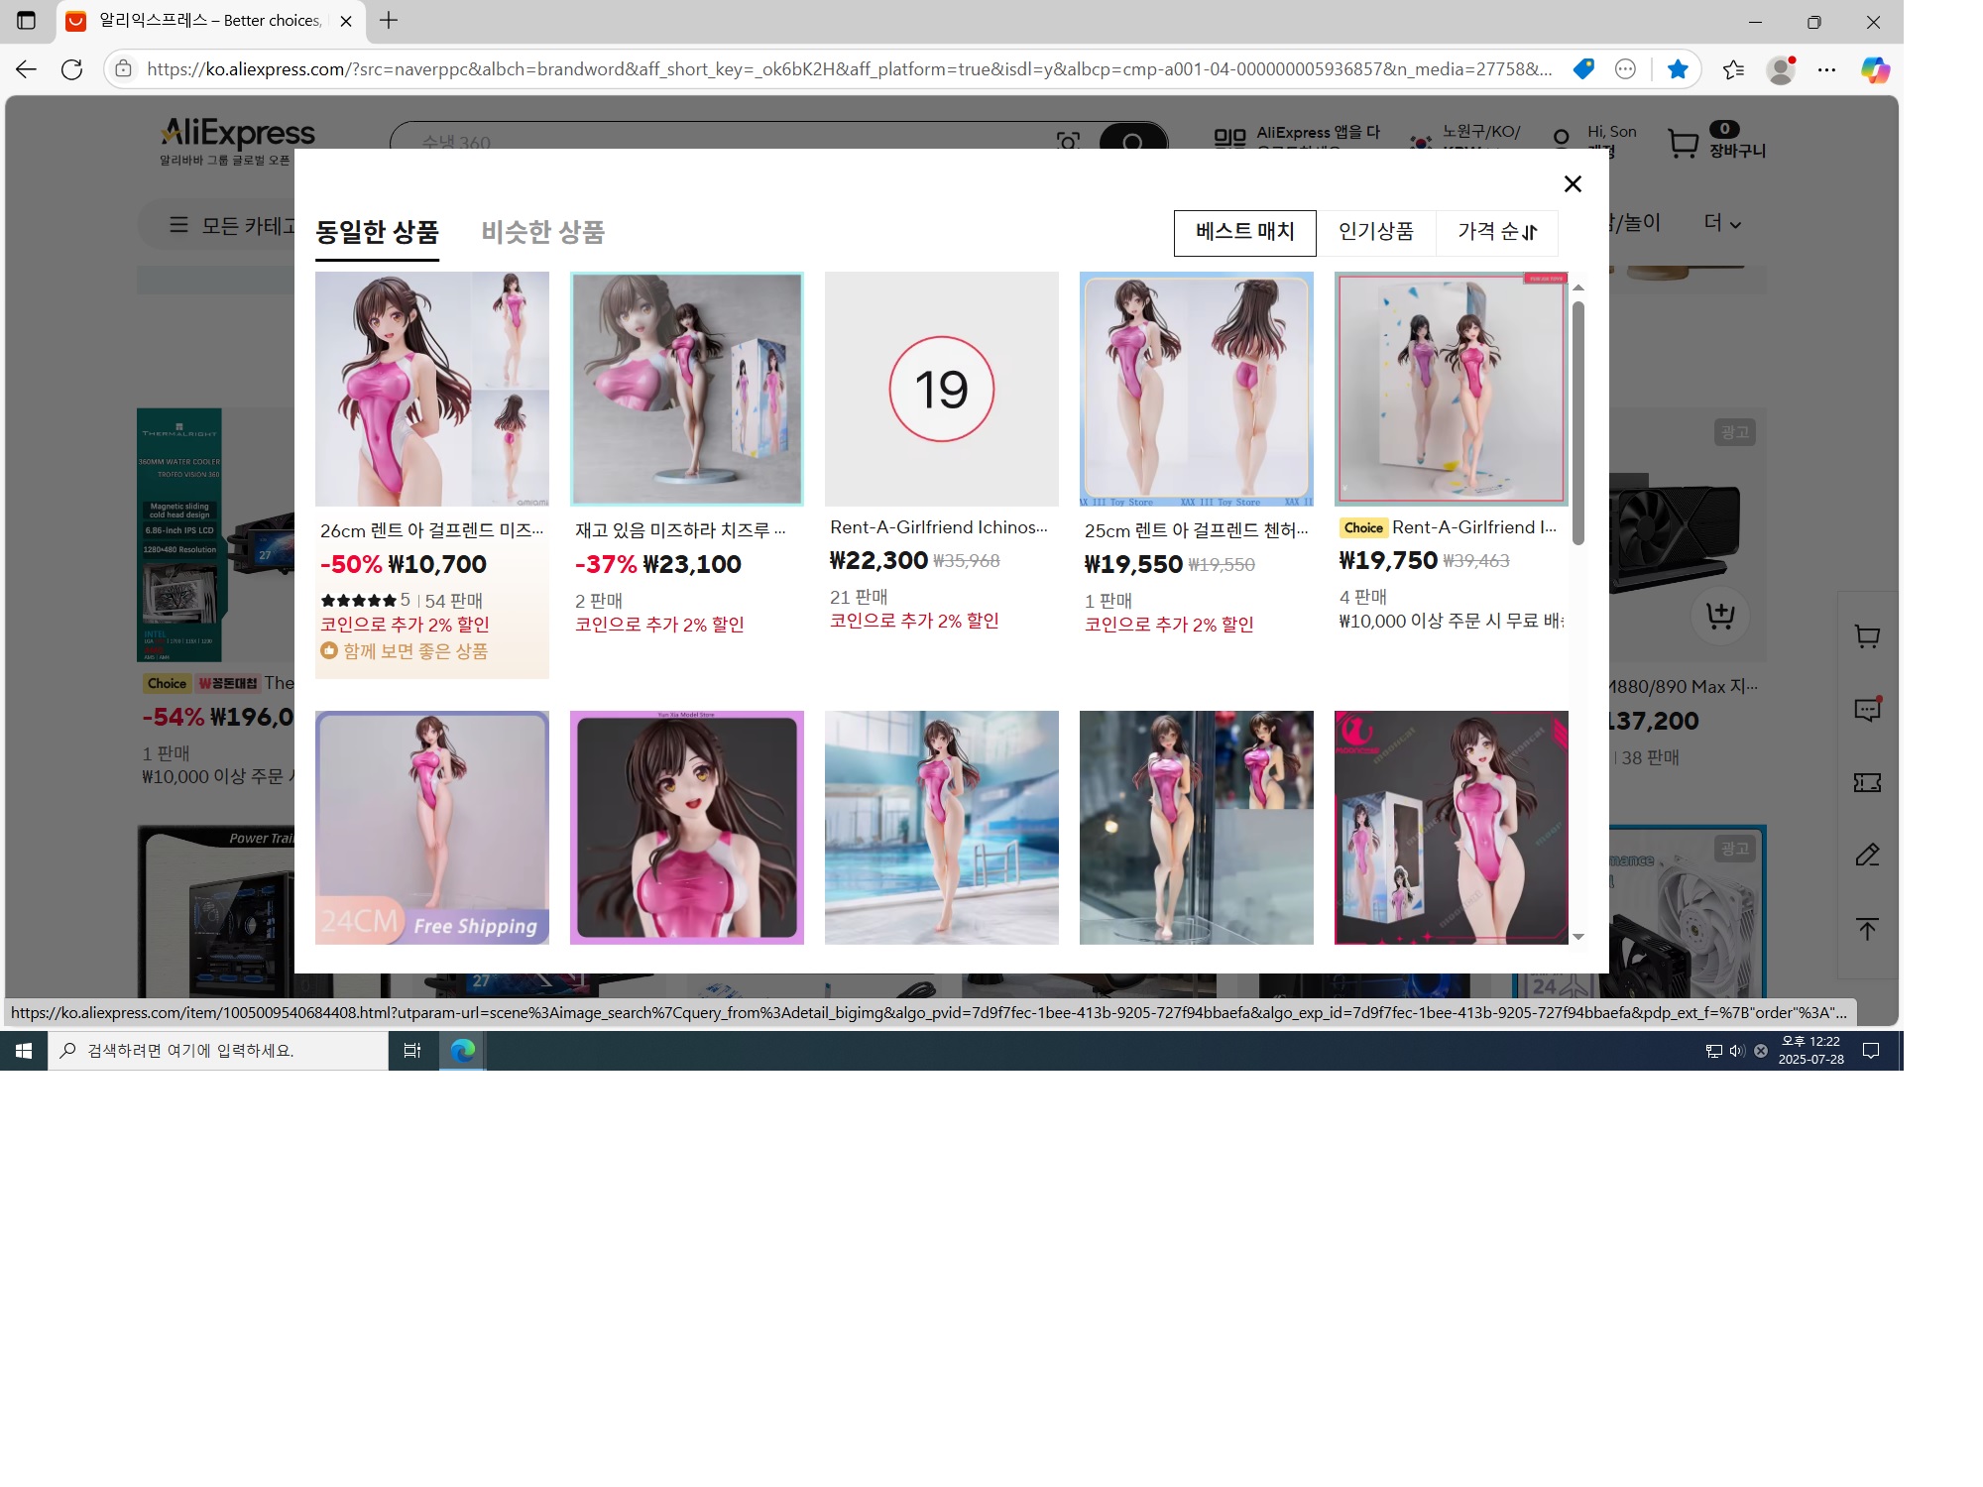
Task: Open the 26cm 렌트 아 걸프렌드 product listing
Action: click(x=431, y=530)
